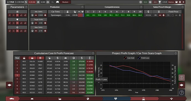Reset Max. Shifts value with the circular icon
Viewport: 191px width, 101px height.
pos(32,31)
